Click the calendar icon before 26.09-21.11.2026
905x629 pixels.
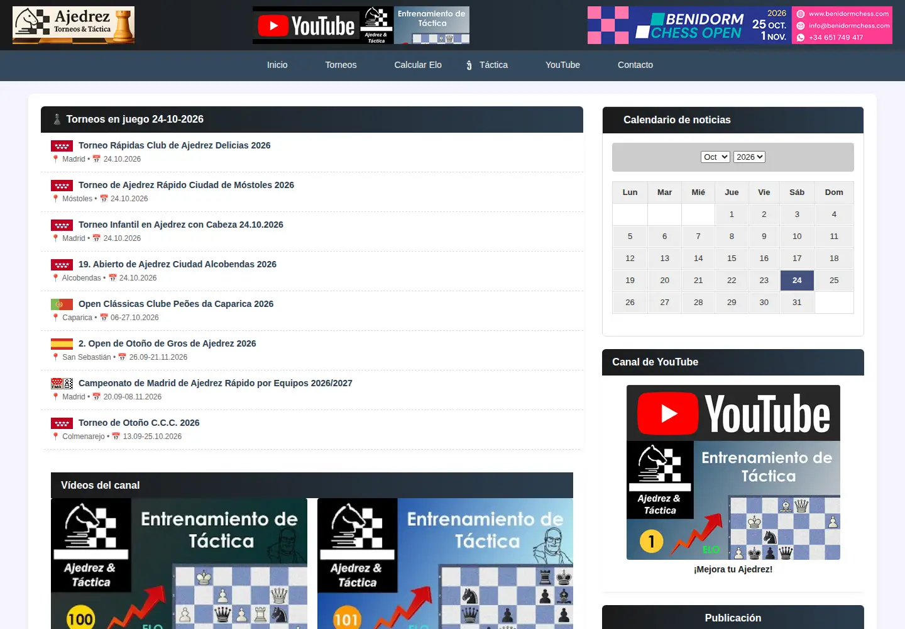(x=122, y=357)
